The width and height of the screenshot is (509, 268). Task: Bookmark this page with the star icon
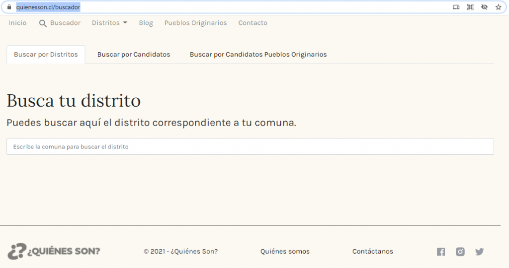click(498, 7)
